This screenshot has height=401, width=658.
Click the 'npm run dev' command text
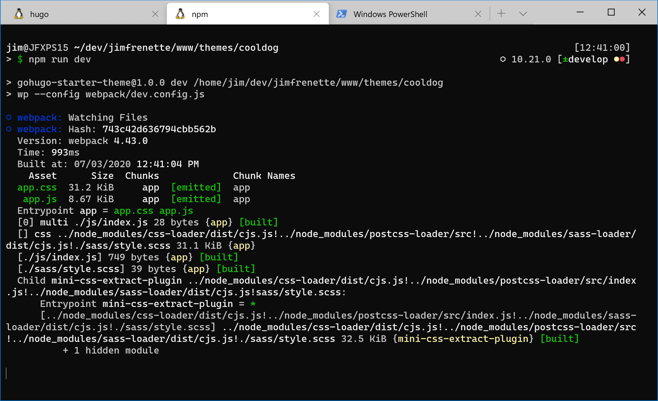(x=60, y=59)
